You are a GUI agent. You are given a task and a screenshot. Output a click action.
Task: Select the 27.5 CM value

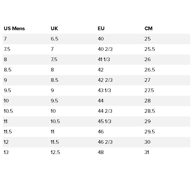pos(149,90)
